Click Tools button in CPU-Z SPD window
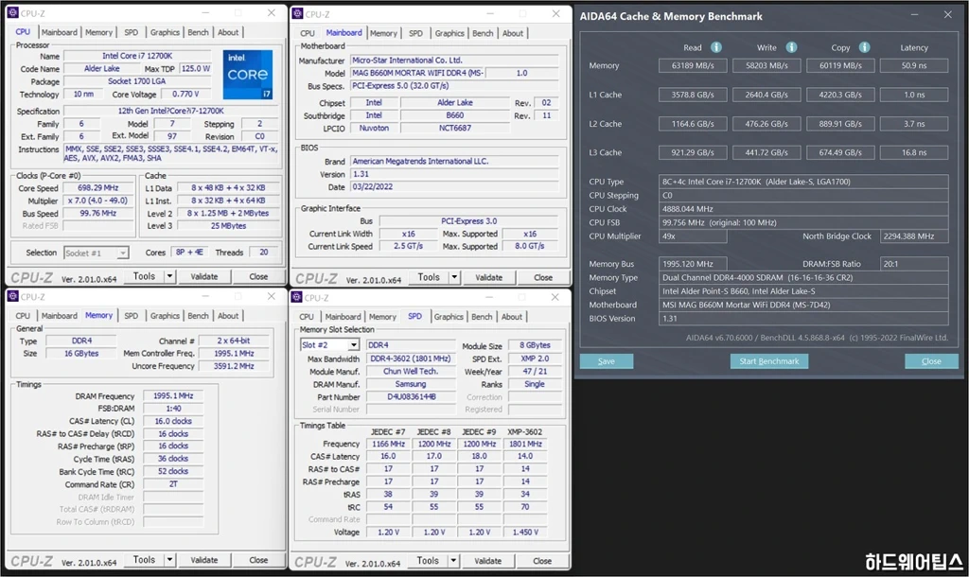Image resolution: width=969 pixels, height=577 pixels. (x=429, y=560)
